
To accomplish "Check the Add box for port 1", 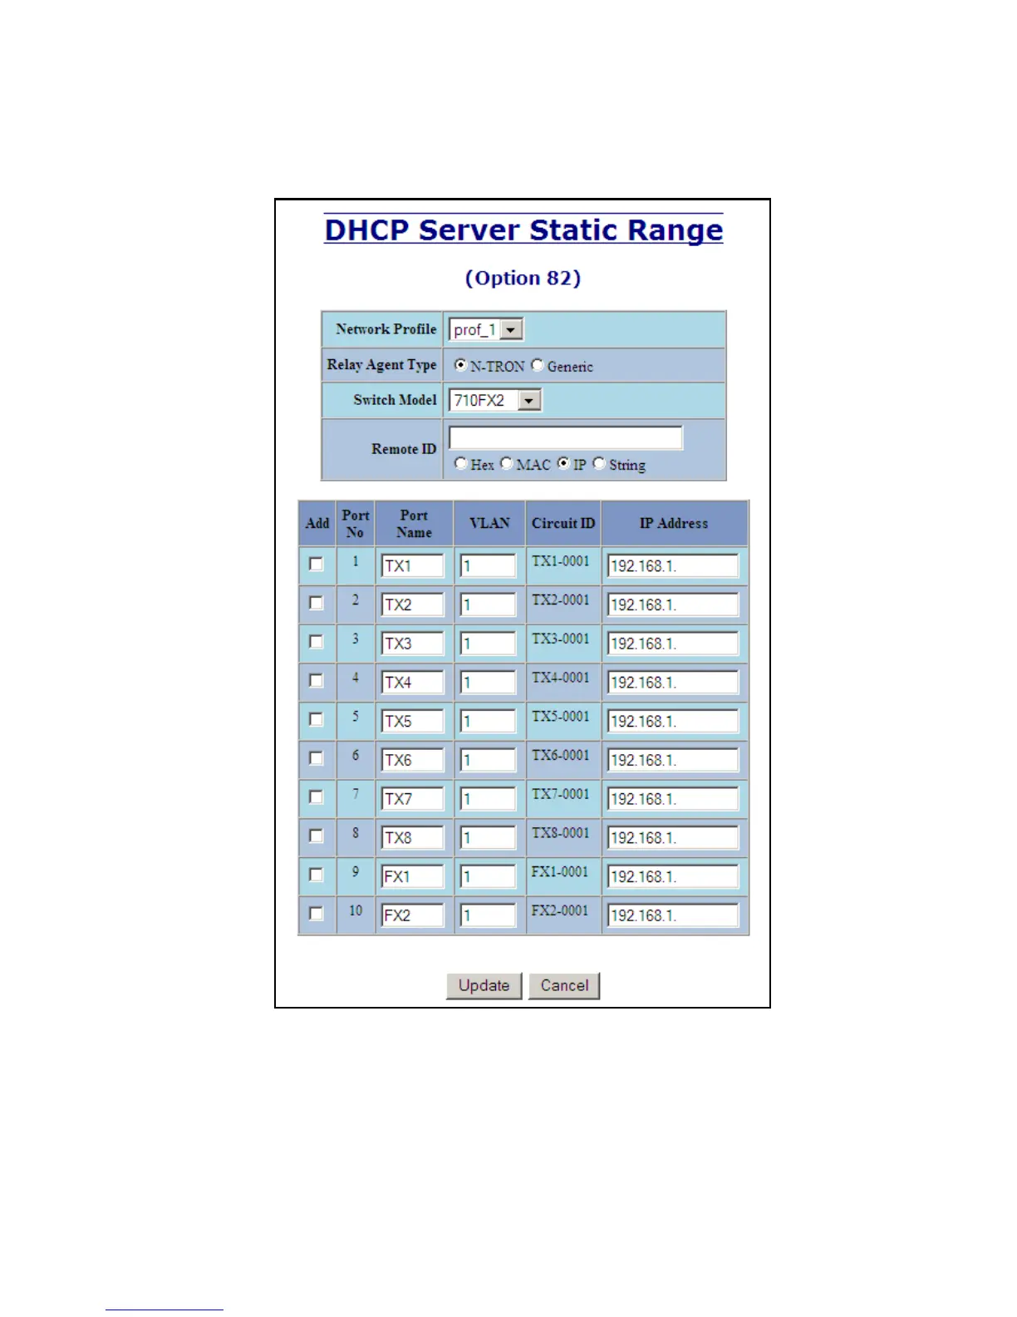I will coord(316,564).
